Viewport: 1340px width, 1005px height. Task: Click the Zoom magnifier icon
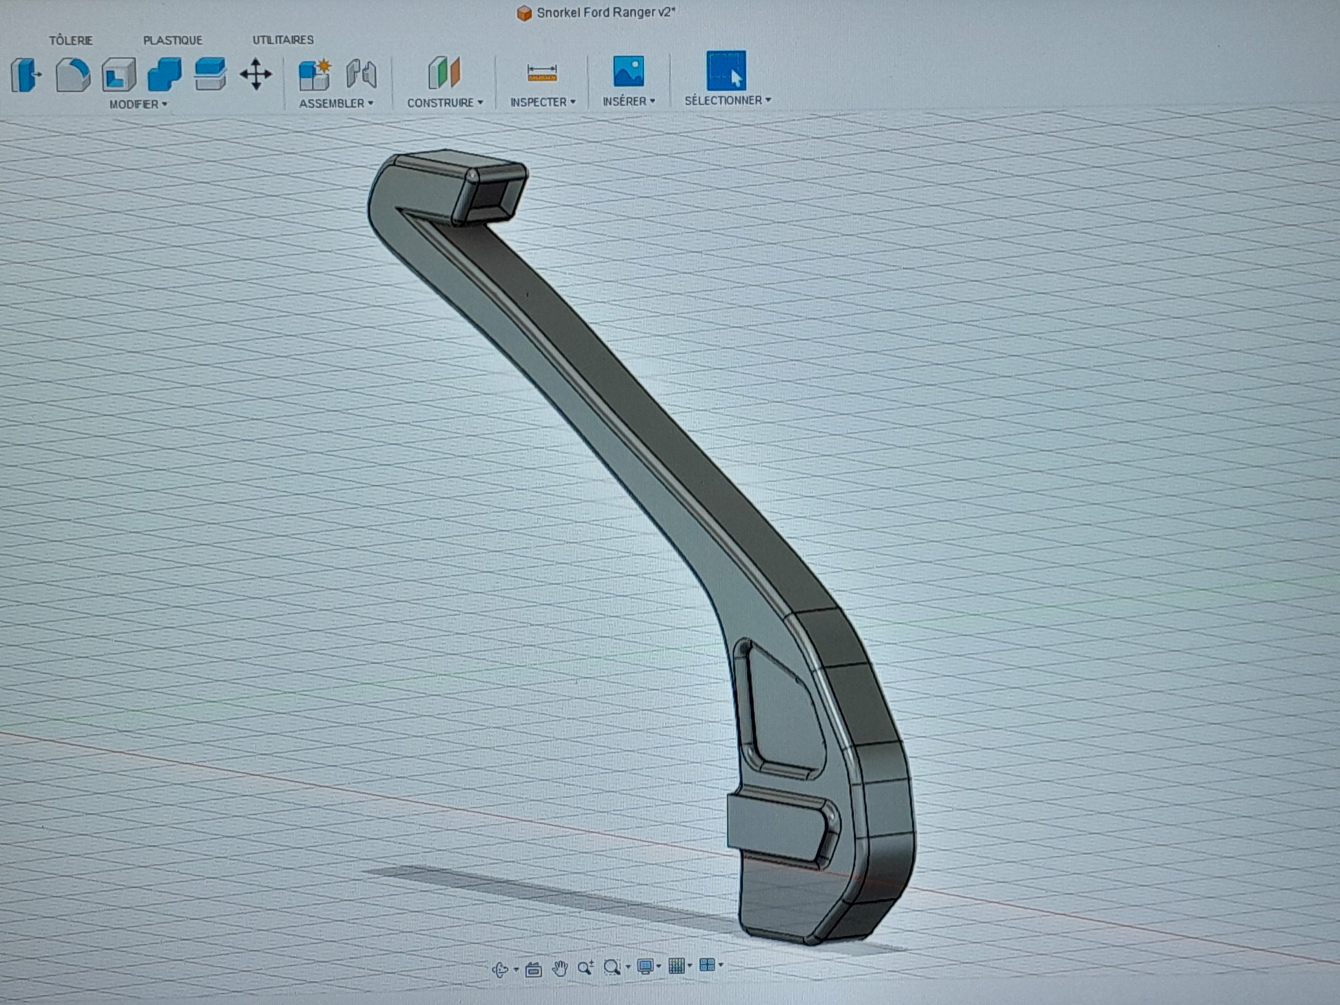click(585, 968)
